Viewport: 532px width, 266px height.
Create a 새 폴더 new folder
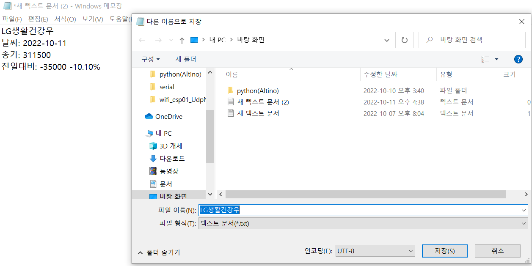[186, 59]
